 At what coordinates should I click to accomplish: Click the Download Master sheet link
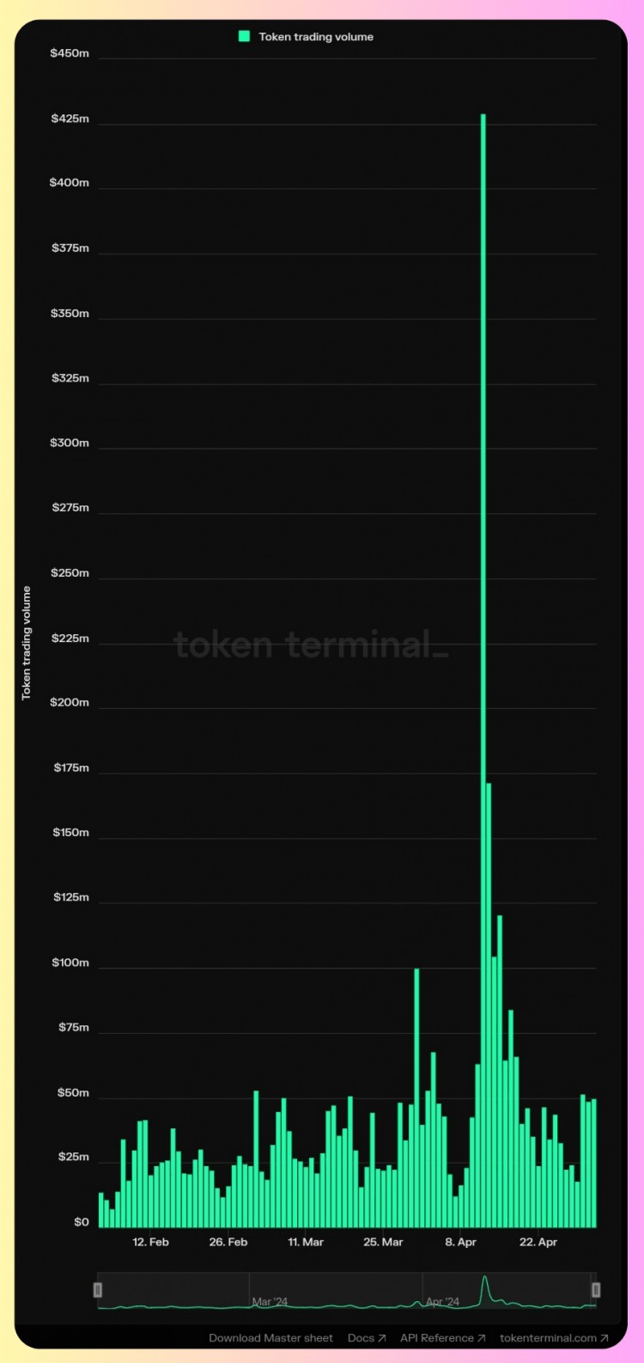point(270,1338)
